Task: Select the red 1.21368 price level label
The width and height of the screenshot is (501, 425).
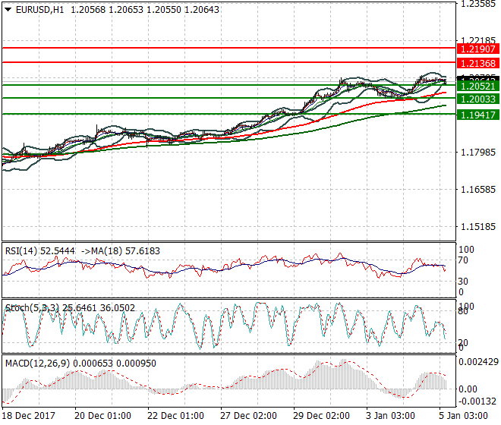Action: tap(478, 63)
